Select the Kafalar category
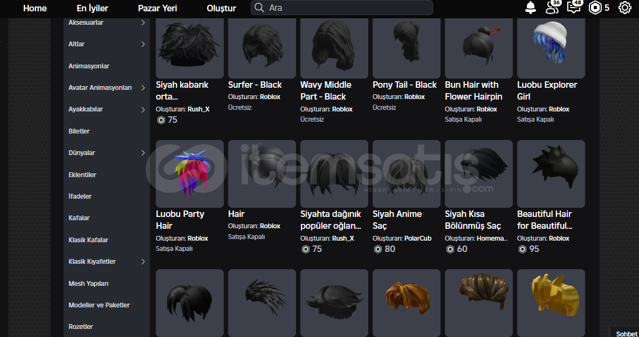This screenshot has width=639, height=337. tap(79, 218)
